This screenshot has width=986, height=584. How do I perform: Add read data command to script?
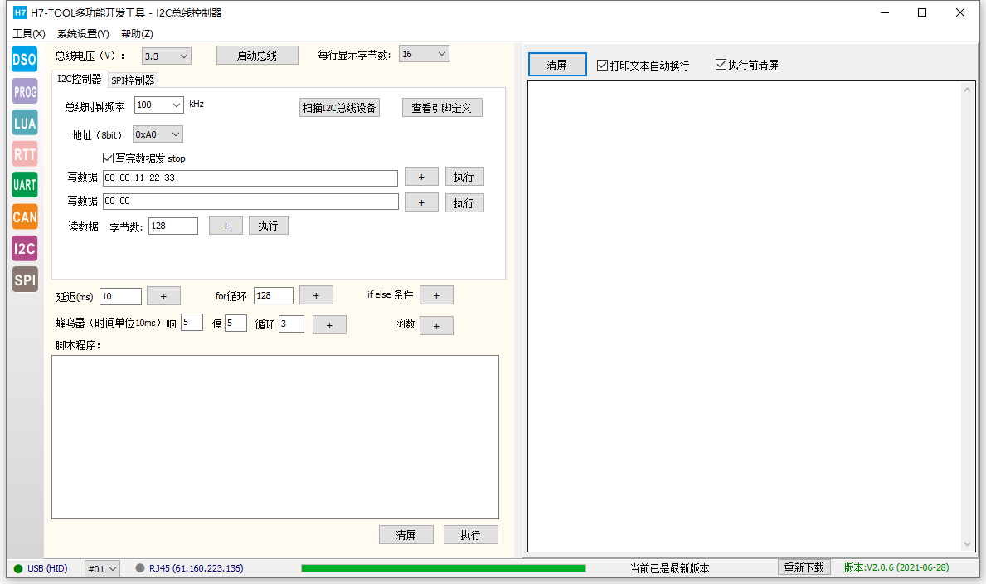[226, 226]
